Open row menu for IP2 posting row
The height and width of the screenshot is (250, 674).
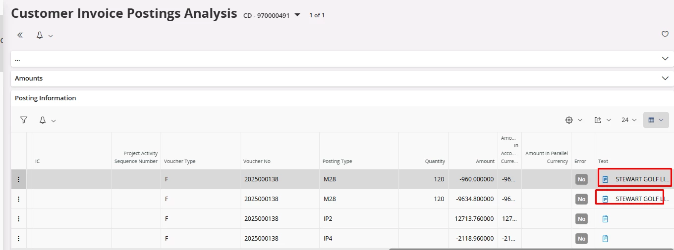pyautogui.click(x=19, y=219)
